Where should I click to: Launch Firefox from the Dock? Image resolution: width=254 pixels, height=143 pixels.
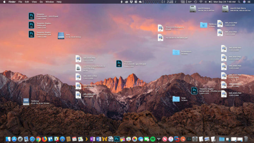tap(44, 139)
